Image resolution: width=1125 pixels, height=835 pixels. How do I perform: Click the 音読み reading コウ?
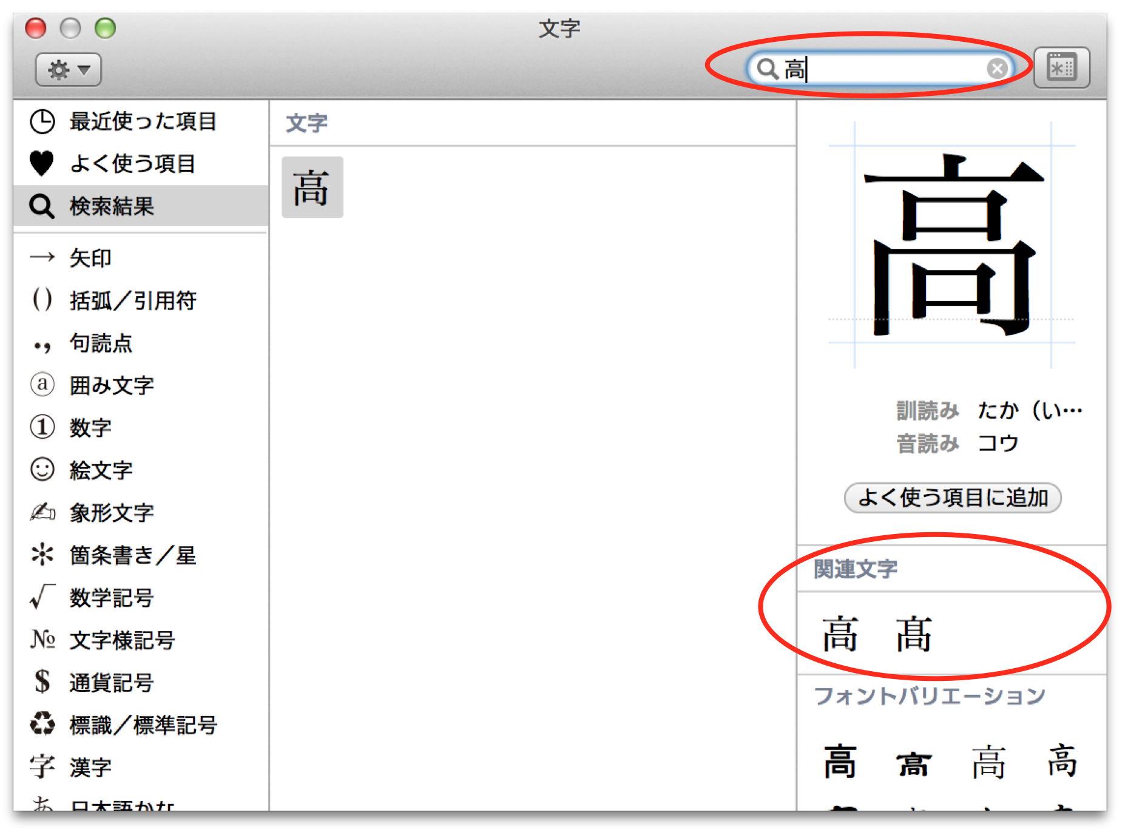coord(998,444)
